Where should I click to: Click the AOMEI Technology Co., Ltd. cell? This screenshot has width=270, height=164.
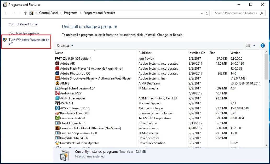(158, 98)
